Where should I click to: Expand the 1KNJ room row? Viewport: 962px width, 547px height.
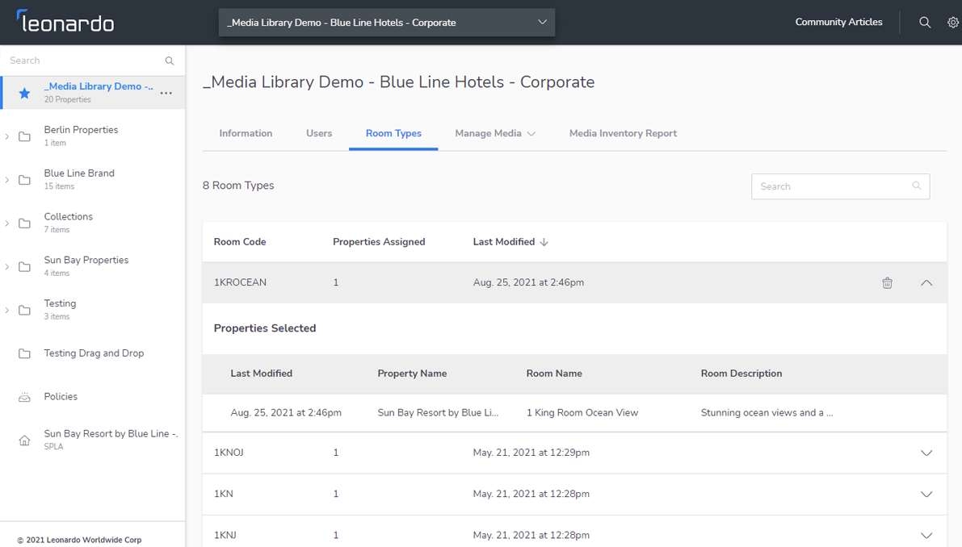[x=926, y=536]
